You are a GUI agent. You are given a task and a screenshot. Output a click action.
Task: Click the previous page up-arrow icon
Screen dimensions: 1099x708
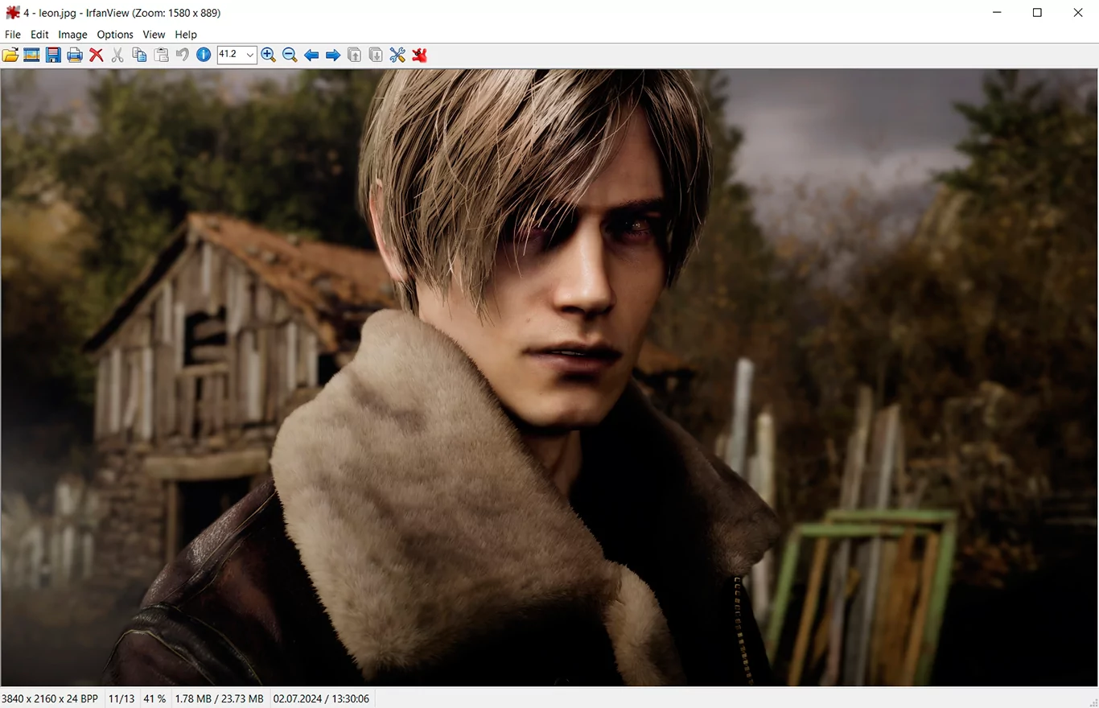[x=354, y=55]
